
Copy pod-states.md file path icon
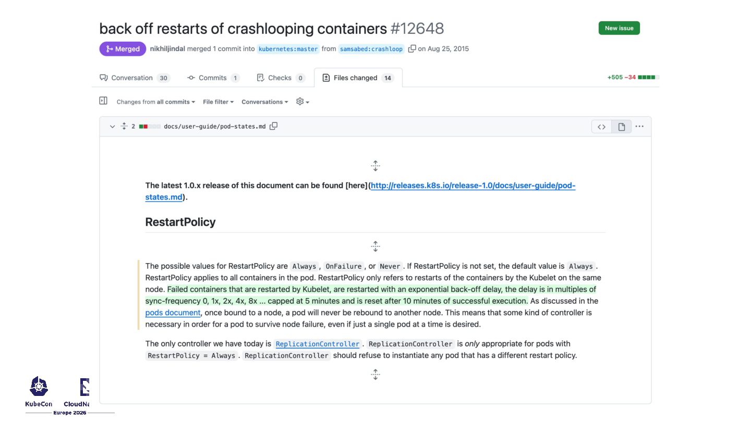(x=273, y=126)
